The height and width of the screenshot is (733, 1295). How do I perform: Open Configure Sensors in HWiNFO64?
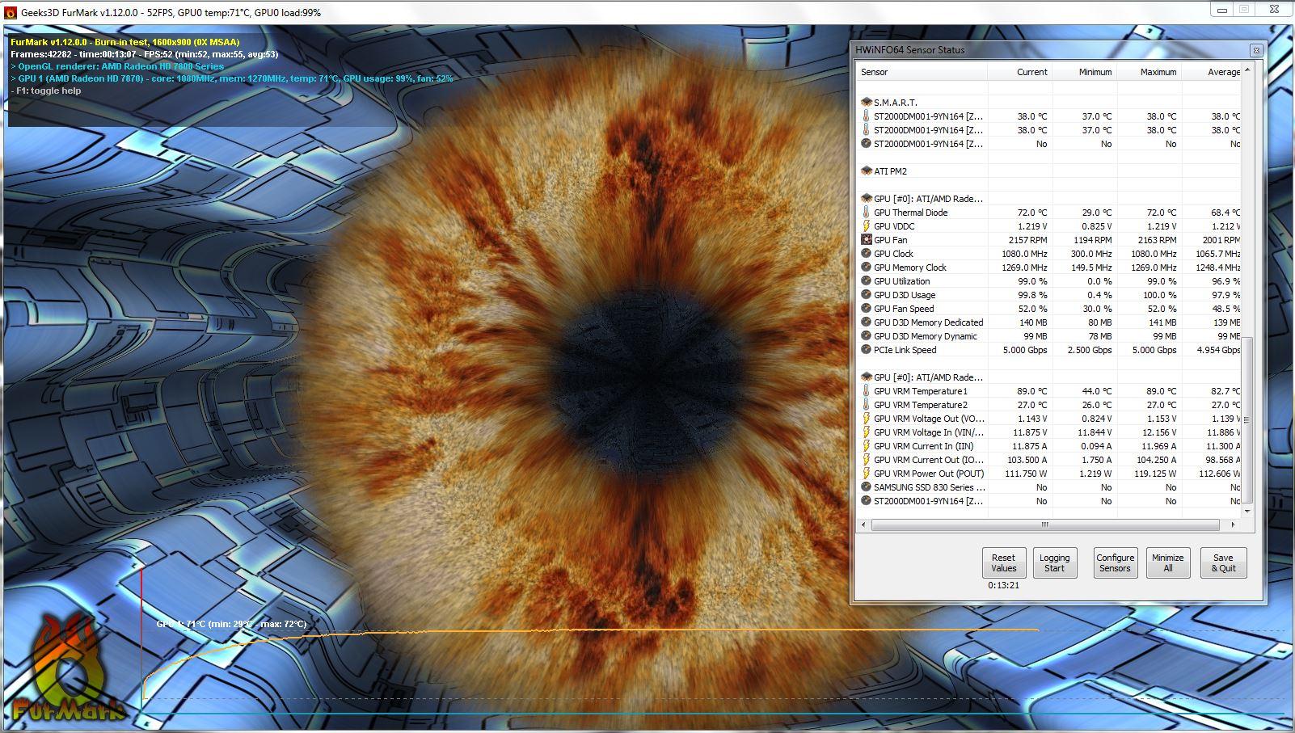coord(1115,562)
